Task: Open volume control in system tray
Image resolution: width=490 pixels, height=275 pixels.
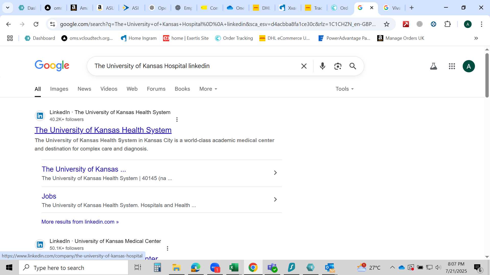Action: tap(438, 267)
